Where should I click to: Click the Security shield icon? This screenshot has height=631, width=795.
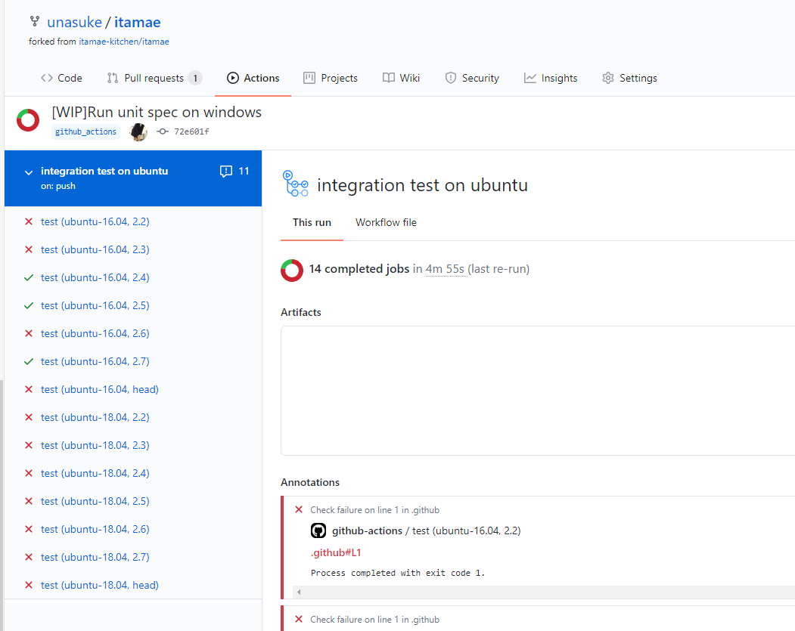tap(450, 78)
